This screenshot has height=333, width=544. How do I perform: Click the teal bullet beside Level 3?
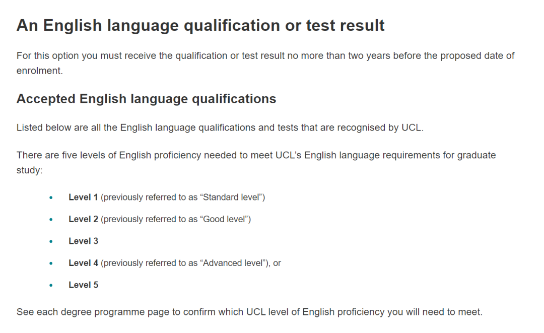point(51,242)
